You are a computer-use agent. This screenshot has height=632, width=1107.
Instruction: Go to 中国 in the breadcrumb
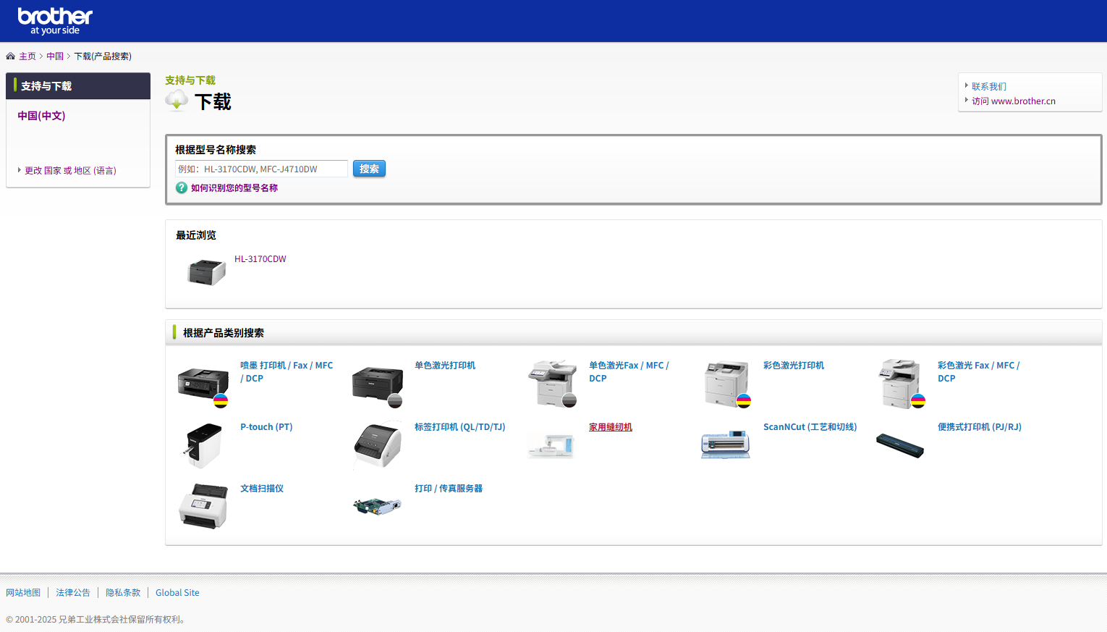pos(55,56)
